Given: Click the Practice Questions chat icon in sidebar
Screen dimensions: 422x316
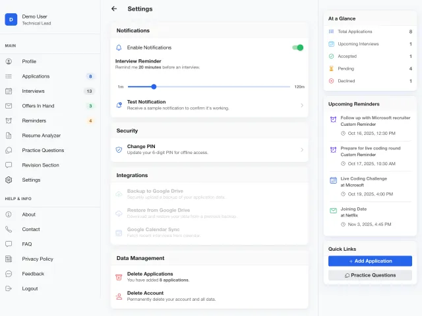Looking at the screenshot, I should 9,150.
